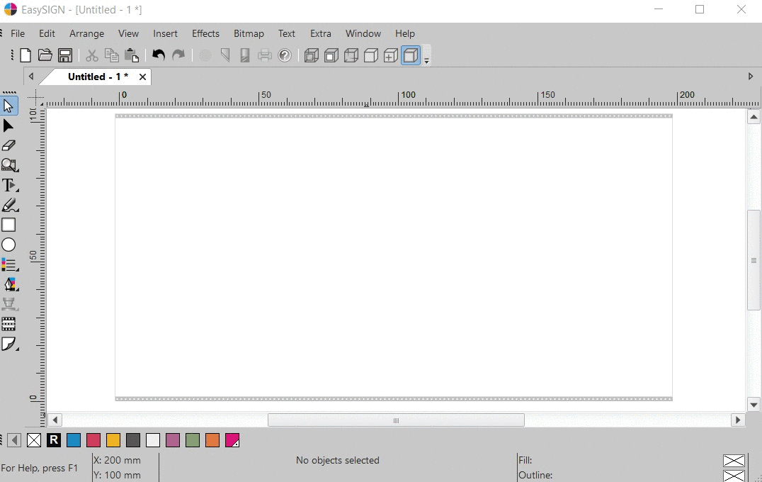The height and width of the screenshot is (482, 762).
Task: Select the white color swatch
Action: click(x=153, y=440)
